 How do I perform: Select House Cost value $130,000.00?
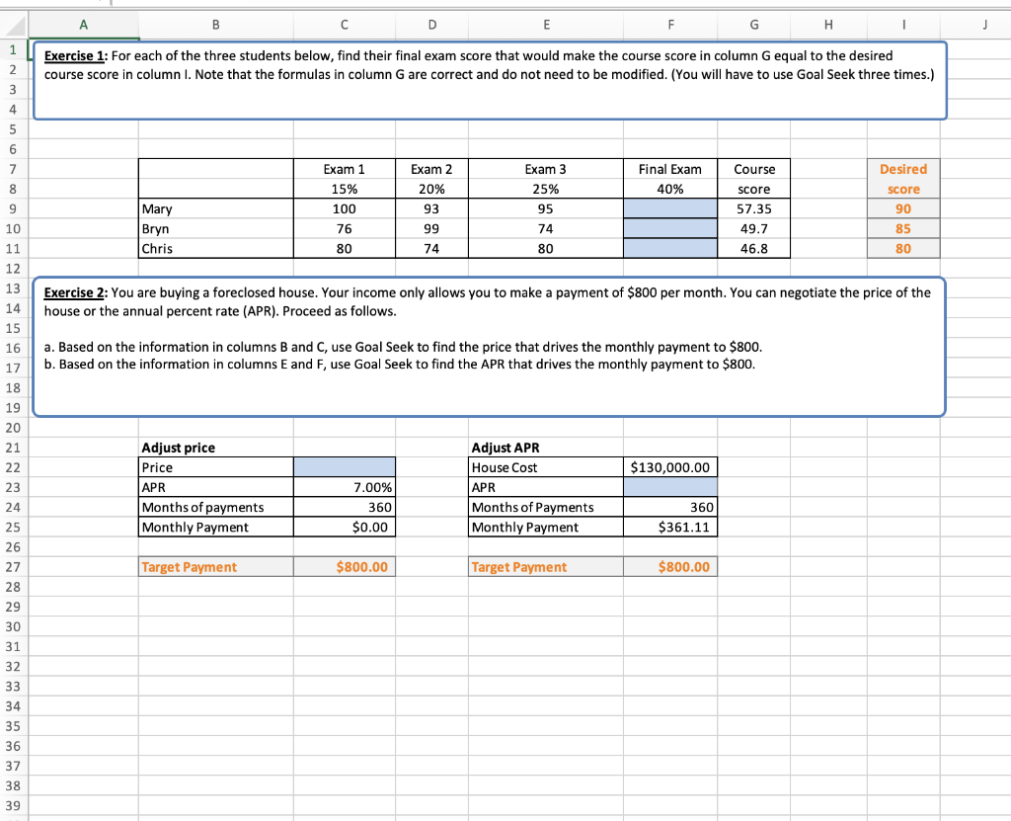click(670, 467)
